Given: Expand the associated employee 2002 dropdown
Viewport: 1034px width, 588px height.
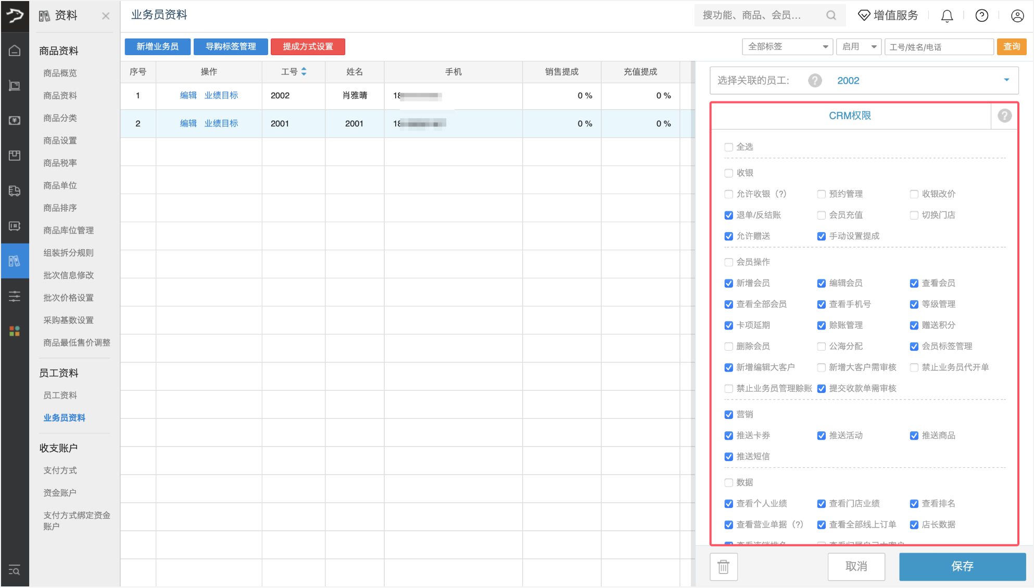Looking at the screenshot, I should 1006,80.
